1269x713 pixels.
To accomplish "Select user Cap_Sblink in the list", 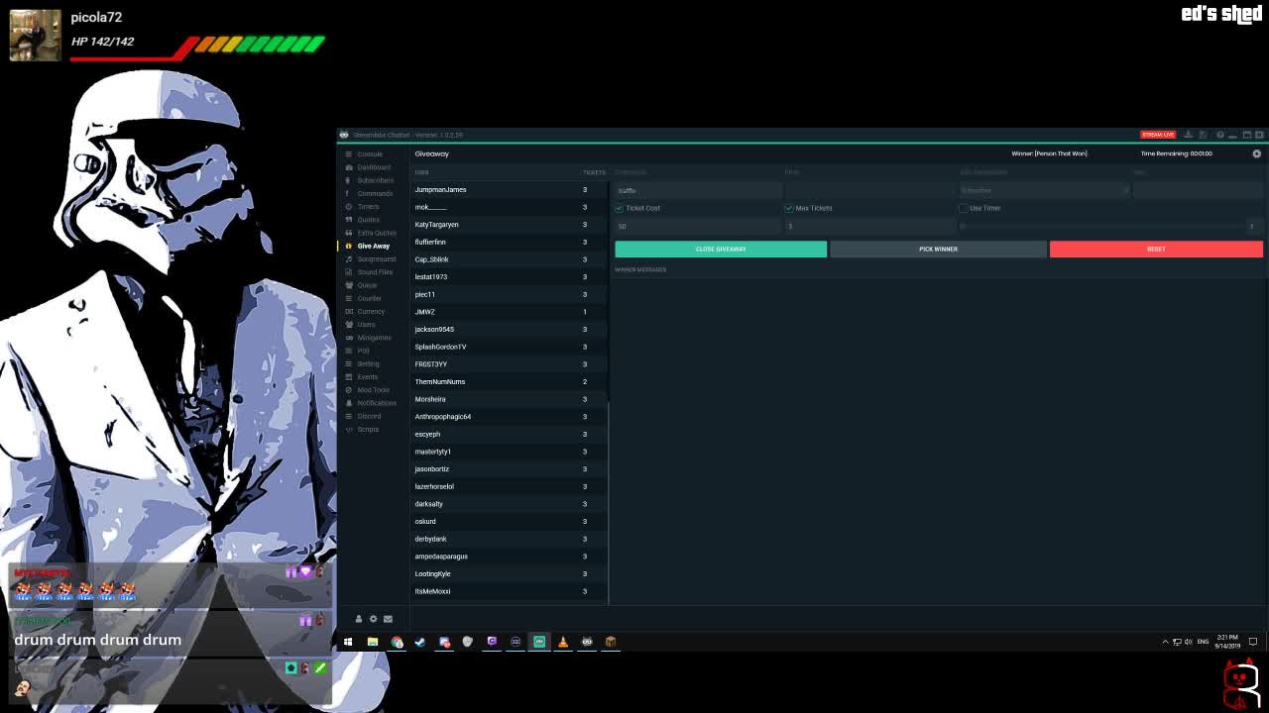I will click(509, 259).
